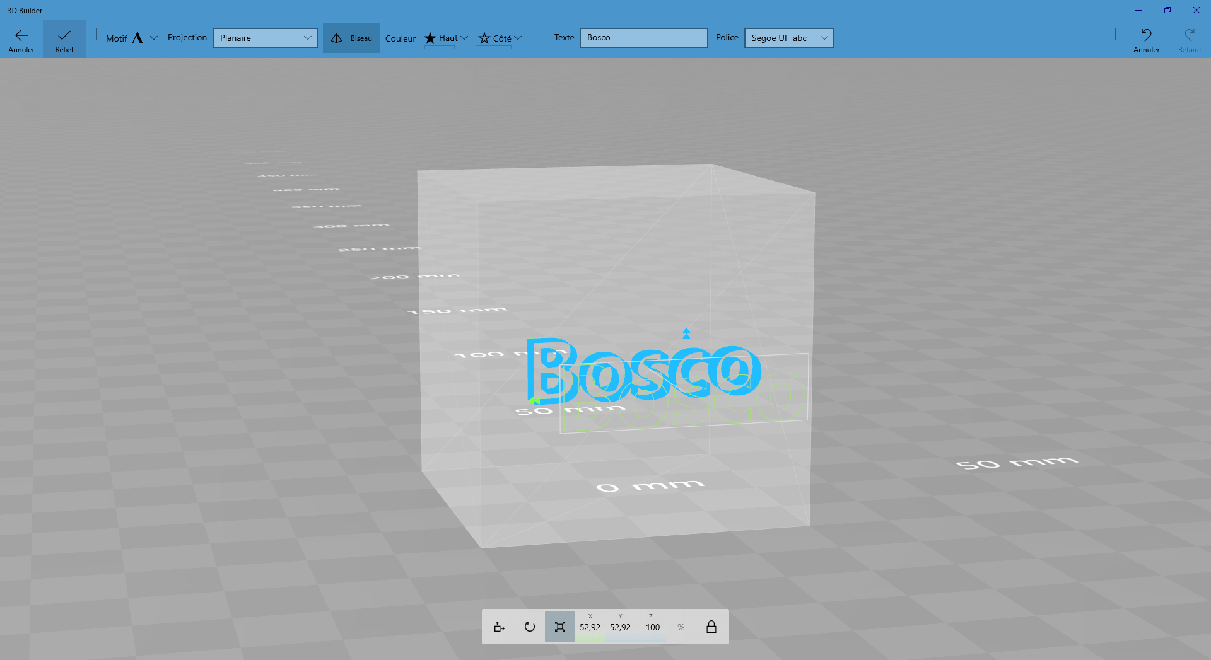Click the Haut color underline swatch
The image size is (1211, 660).
[x=440, y=47]
